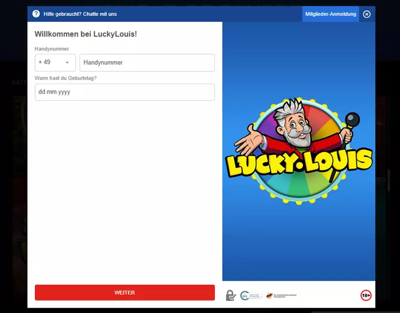Open chat via 'Hilfe gebraucht? Chatte mit uns'
Screen dimensions: 400x313
[x=80, y=14]
